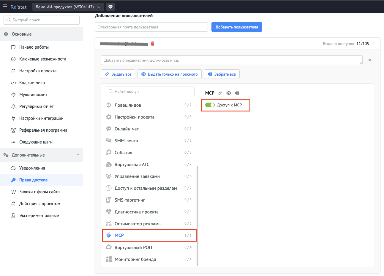This screenshot has height=276, width=384.
Task: Open the hamburger menu next to Roistat
Action: point(5,7)
